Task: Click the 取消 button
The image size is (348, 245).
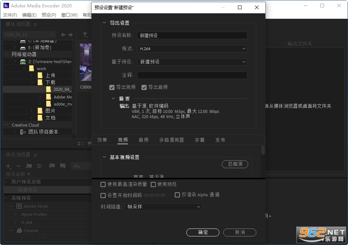Action: coord(240,232)
